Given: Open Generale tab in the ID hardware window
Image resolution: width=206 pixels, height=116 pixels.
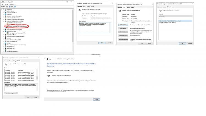Looking at the screenshot, I should (x=160, y=7).
